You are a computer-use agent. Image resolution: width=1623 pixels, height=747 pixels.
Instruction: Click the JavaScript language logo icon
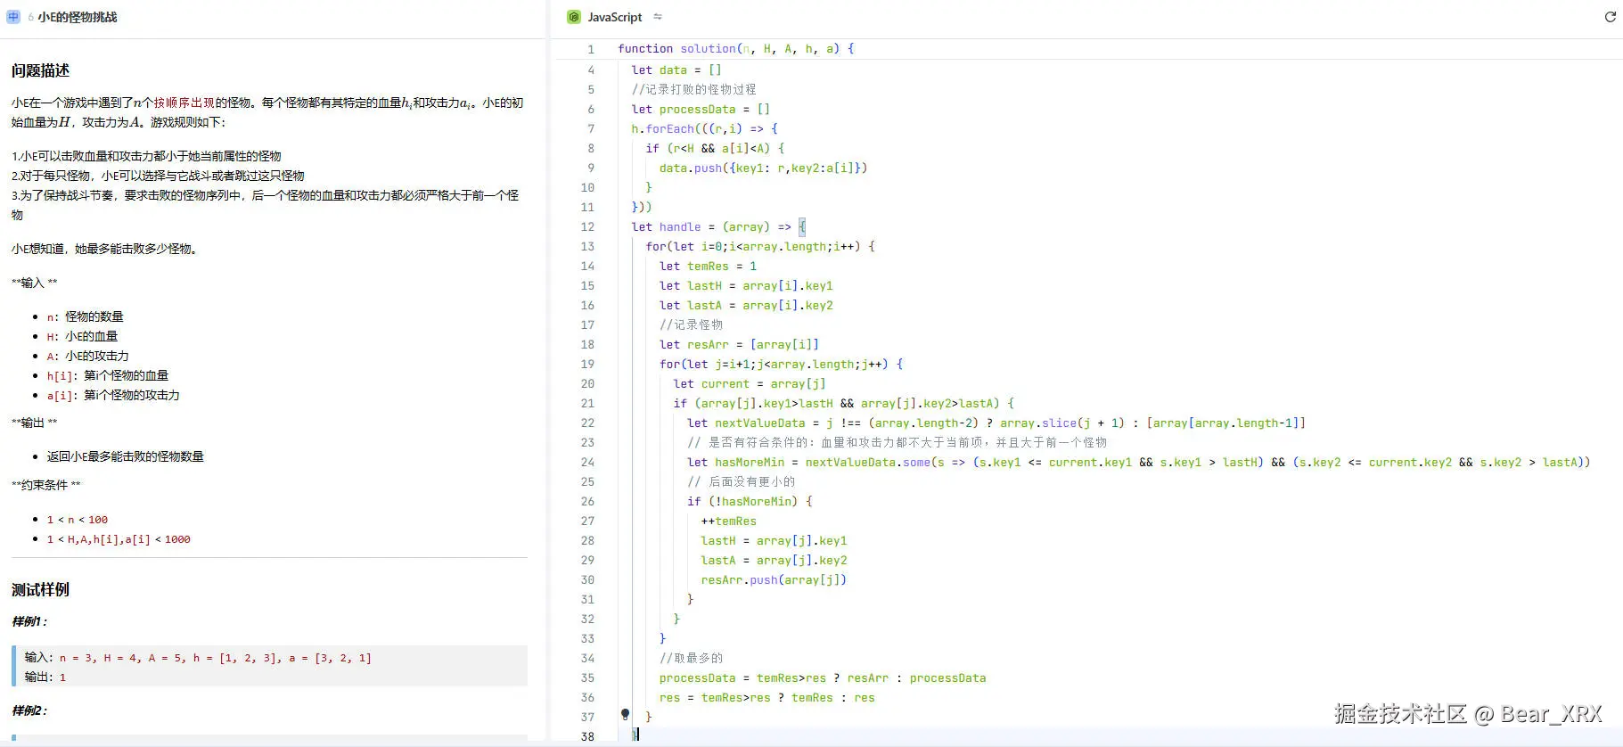pyautogui.click(x=574, y=17)
